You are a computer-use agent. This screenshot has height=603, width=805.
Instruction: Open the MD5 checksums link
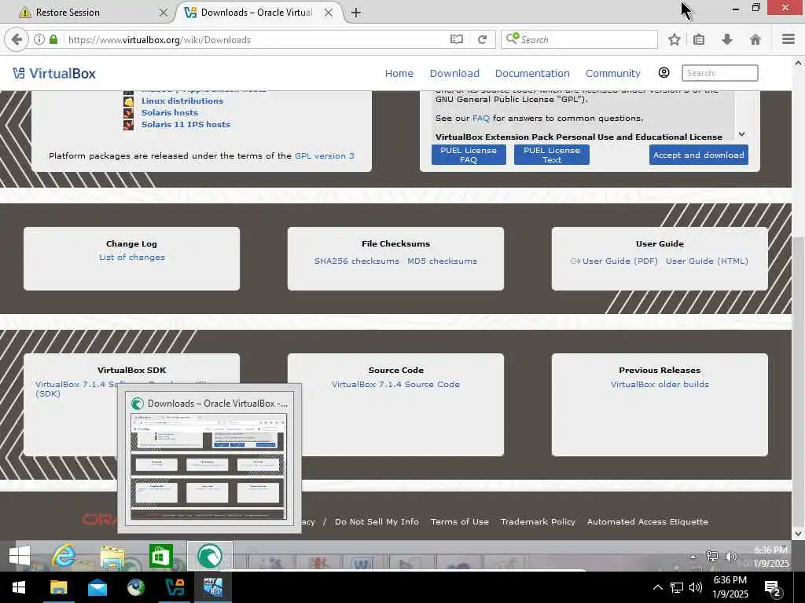(442, 261)
